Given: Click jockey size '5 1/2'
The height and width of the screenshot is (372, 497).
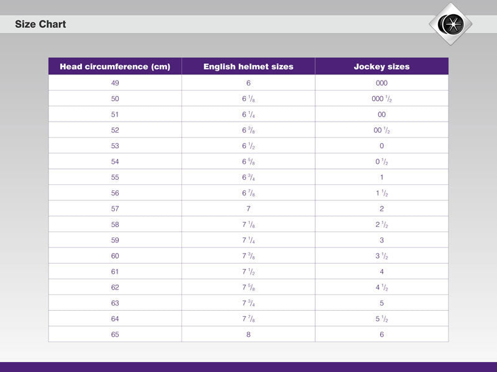Looking at the screenshot, I should coord(381,319).
